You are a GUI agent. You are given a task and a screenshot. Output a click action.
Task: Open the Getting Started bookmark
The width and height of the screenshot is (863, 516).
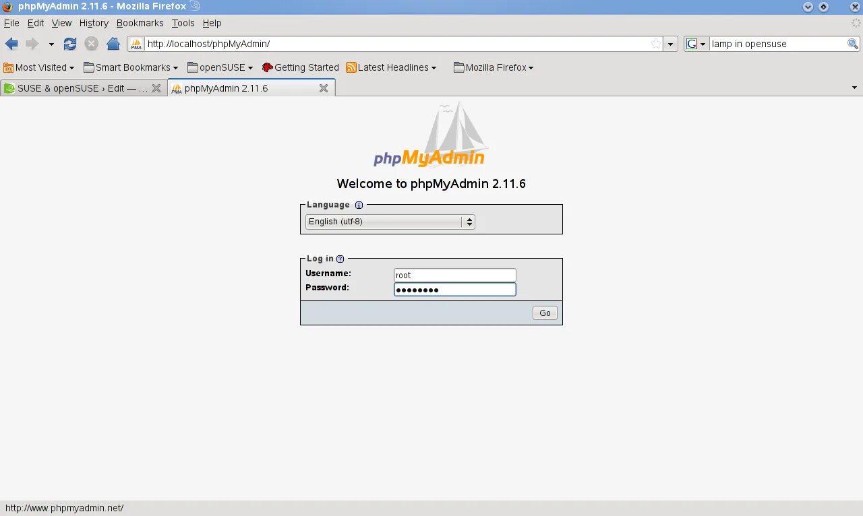[x=300, y=67]
